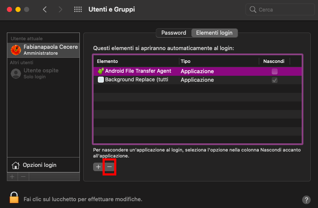Add a login item with plus button
This screenshot has height=208, width=318.
coord(98,167)
